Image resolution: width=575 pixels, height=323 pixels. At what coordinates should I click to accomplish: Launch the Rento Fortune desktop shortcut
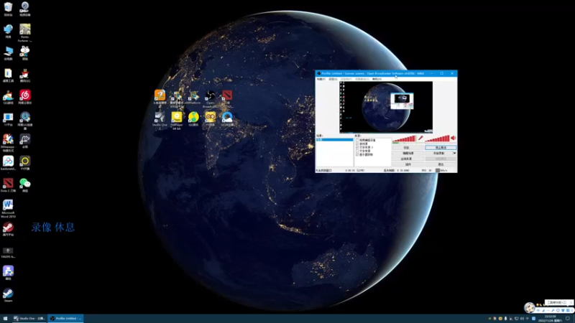tap(25, 33)
